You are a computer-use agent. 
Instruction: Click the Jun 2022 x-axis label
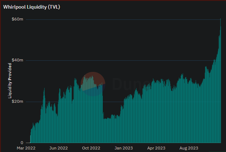pyautogui.click(x=59, y=148)
